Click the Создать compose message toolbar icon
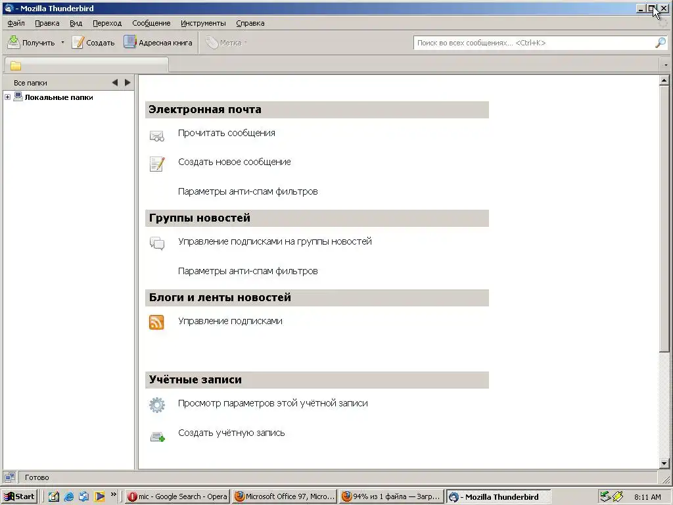This screenshot has width=673, height=505. [78, 42]
